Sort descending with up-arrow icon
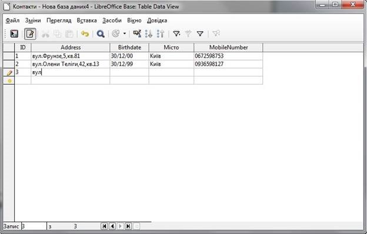This screenshot has width=367, height=234. [161, 34]
